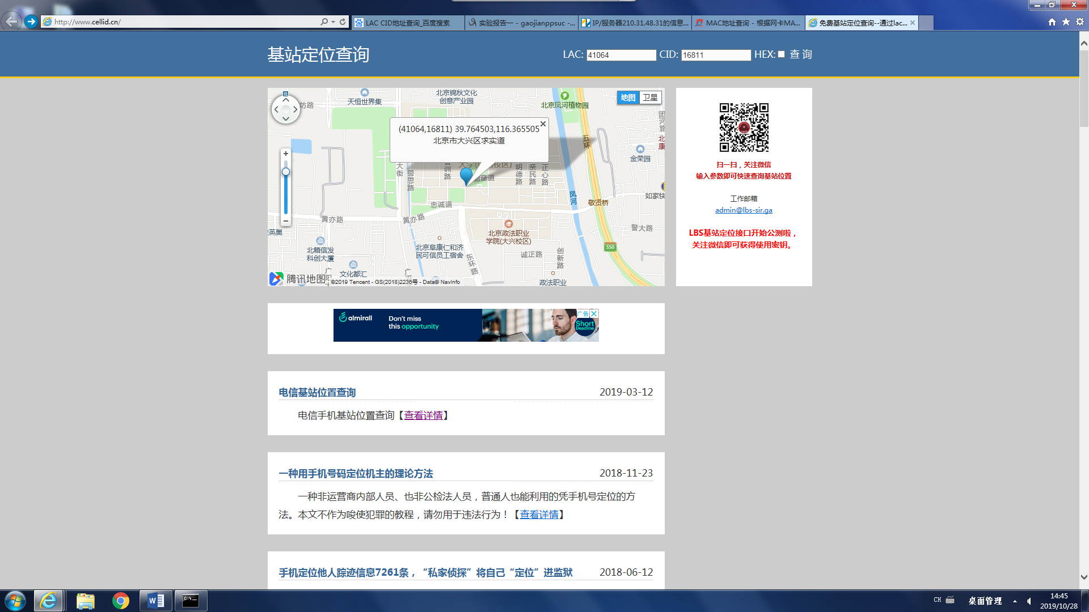Screen dimensions: 1089x612
Task: Select the 地图 map view mode
Action: pos(628,97)
